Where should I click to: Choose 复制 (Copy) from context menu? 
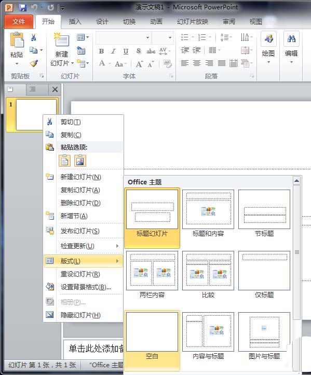83,135
